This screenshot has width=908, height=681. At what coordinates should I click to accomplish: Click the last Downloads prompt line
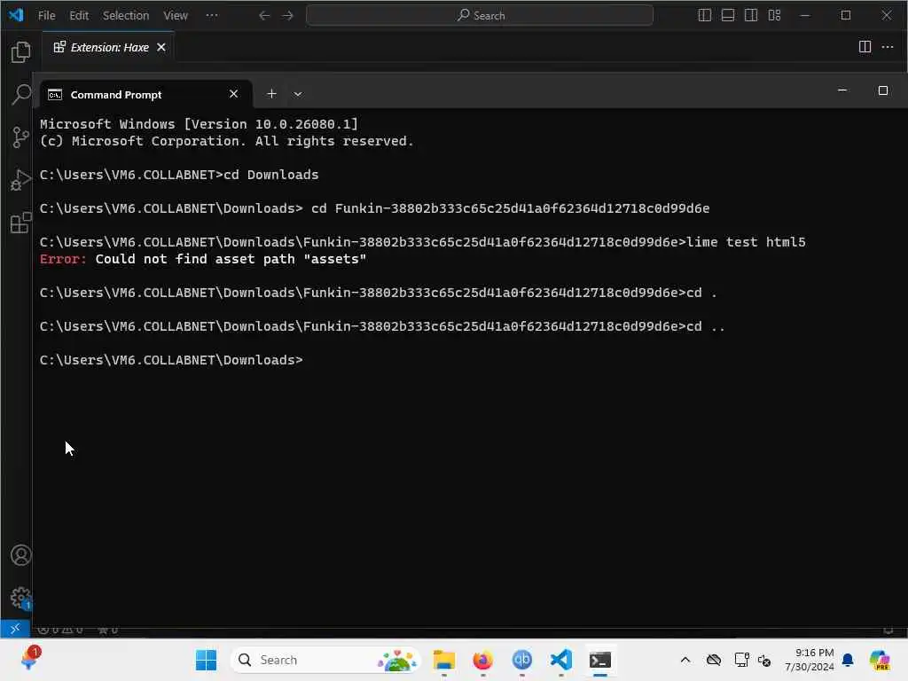pyautogui.click(x=171, y=360)
